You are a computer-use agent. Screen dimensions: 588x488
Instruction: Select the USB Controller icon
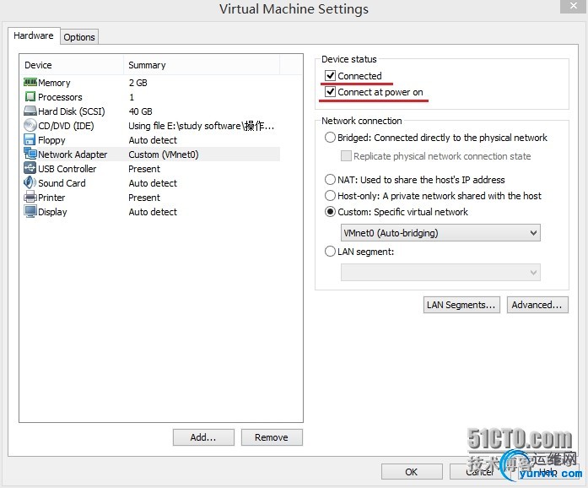pyautogui.click(x=30, y=168)
